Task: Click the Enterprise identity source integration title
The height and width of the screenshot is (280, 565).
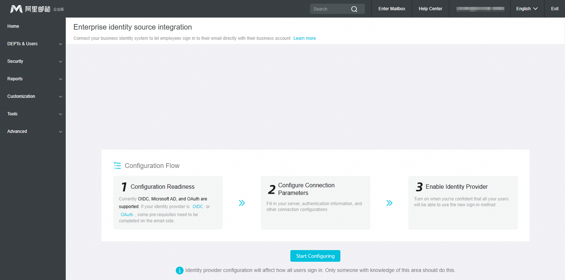Action: (133, 27)
